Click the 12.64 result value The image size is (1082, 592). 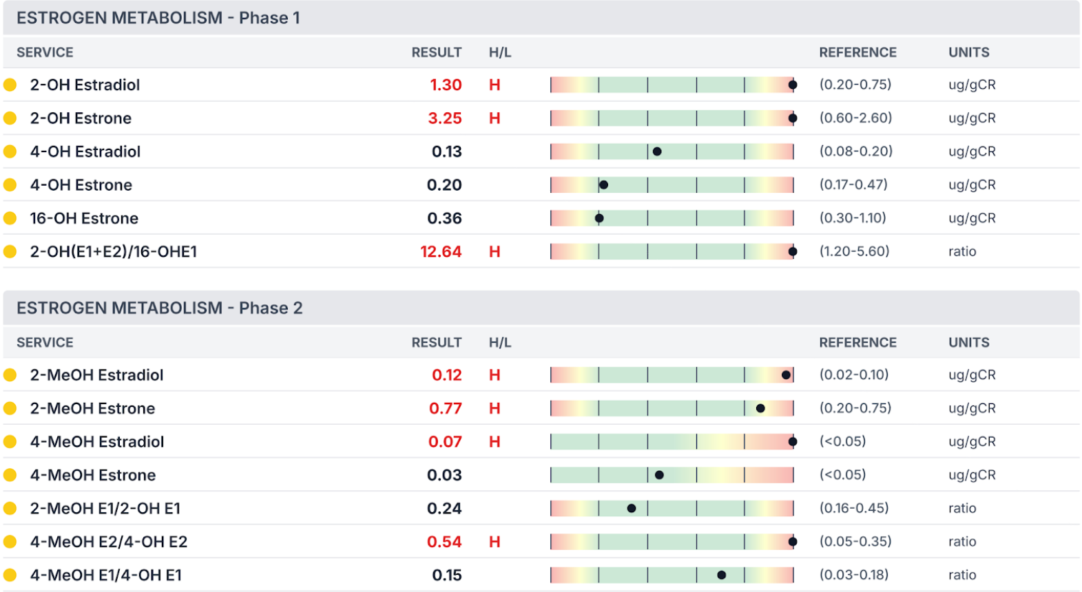(x=441, y=252)
